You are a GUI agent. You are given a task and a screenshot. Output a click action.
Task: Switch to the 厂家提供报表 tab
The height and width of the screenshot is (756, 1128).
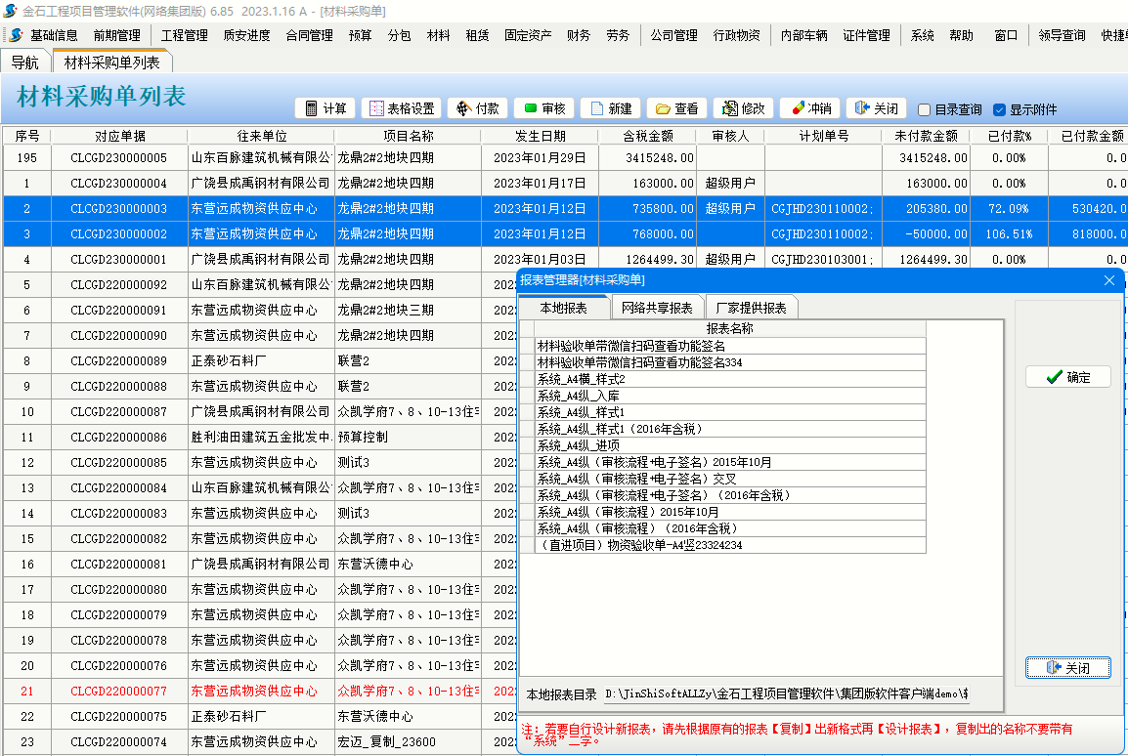(x=751, y=308)
